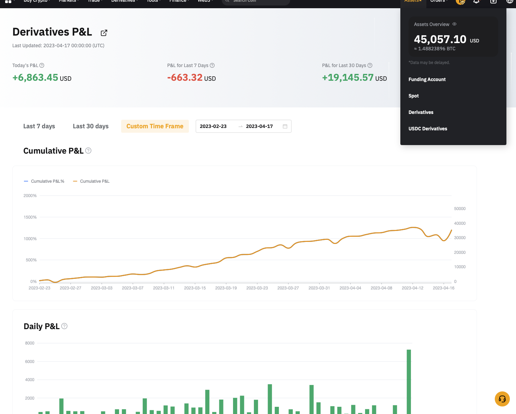The width and height of the screenshot is (516, 414).
Task: Click the 8000 label on Daily P&L axis
Action: click(30, 343)
